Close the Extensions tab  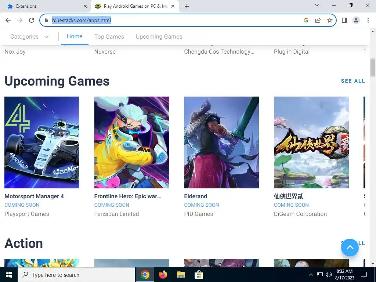pos(85,7)
